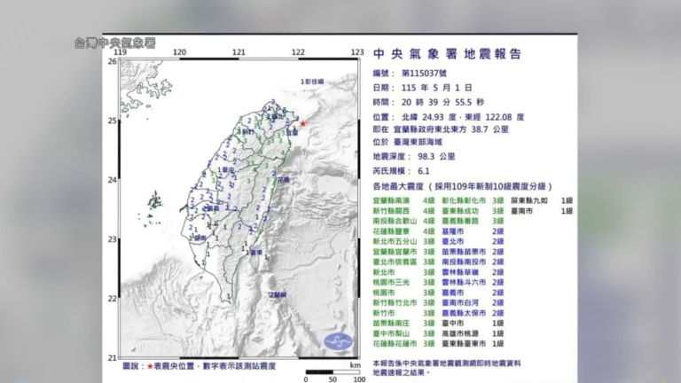The height and width of the screenshot is (383, 681).
Task: Click the 苗栗縣苗栗市 2級 entry
Action: tap(473, 252)
